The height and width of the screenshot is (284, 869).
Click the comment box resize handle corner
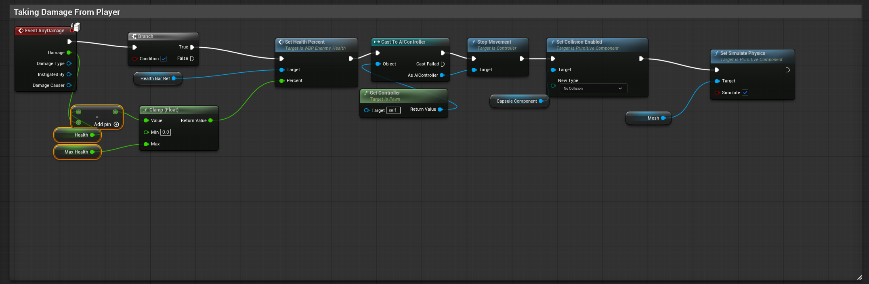(859, 277)
